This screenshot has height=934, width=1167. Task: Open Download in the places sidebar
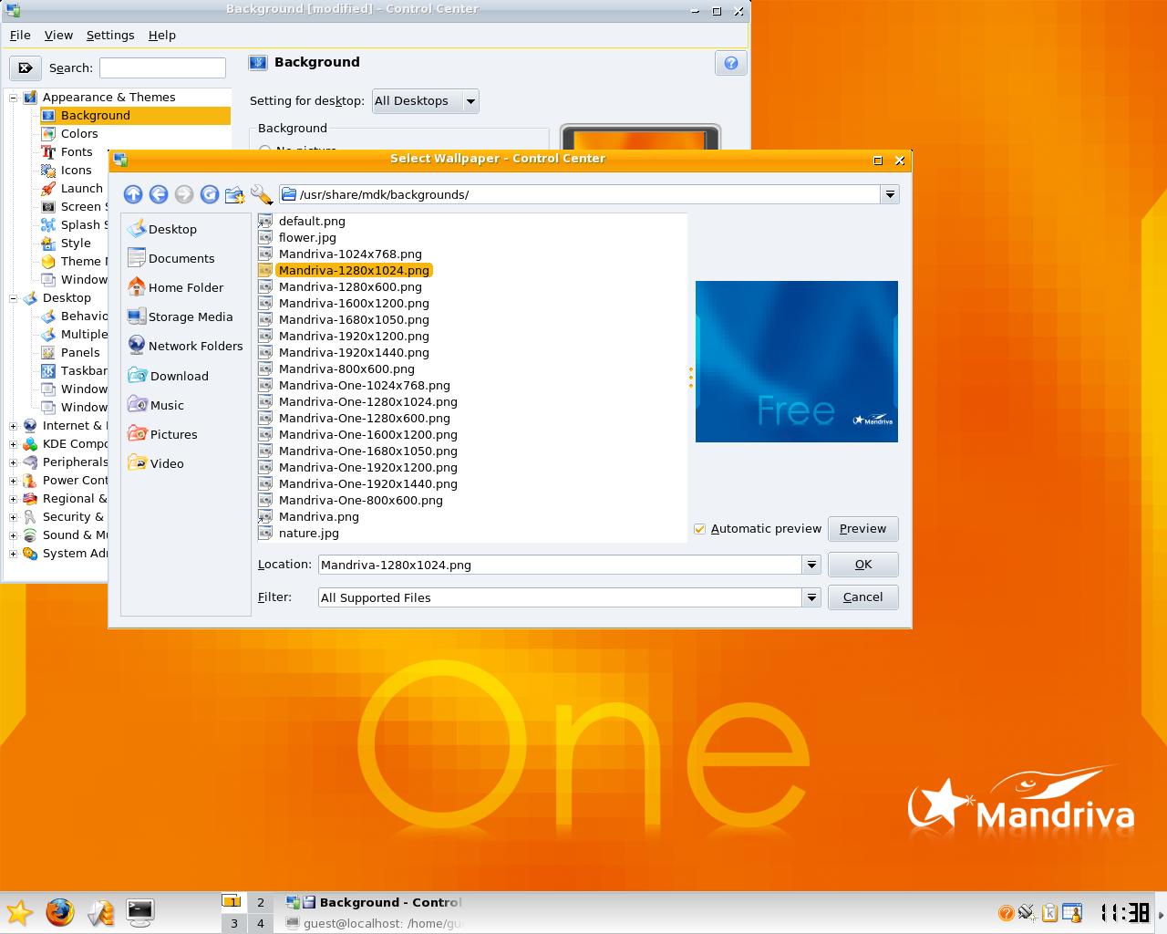(x=169, y=376)
